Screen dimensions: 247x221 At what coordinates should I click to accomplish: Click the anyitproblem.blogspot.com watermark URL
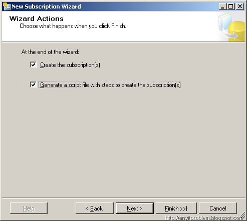(x=203, y=217)
